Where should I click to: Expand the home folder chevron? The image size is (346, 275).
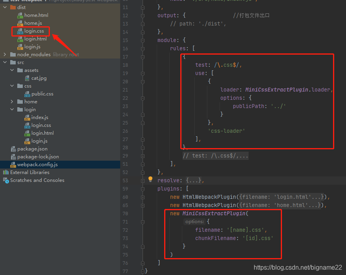(12, 101)
